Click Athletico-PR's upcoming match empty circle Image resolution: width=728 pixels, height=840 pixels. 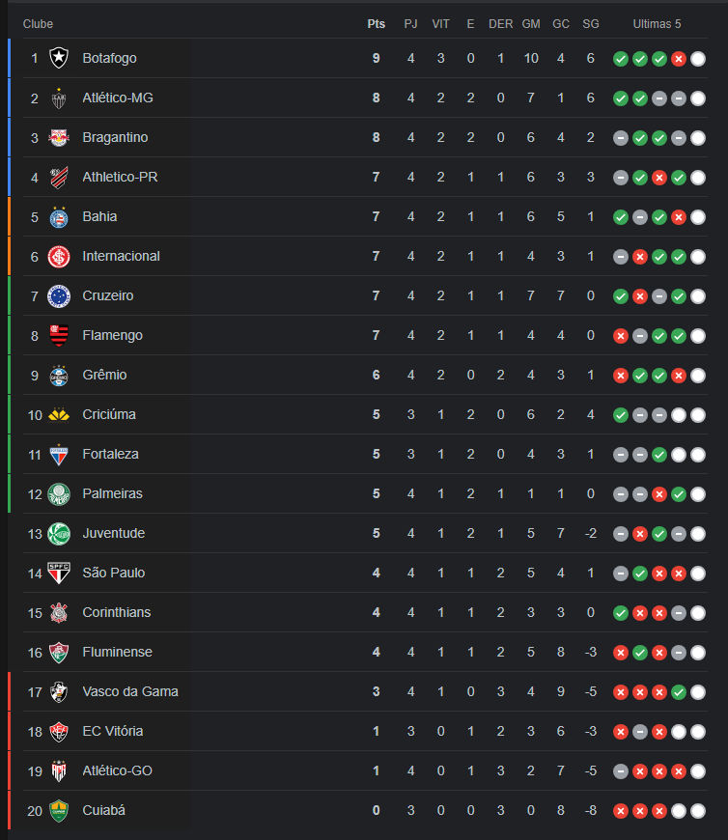tap(698, 178)
